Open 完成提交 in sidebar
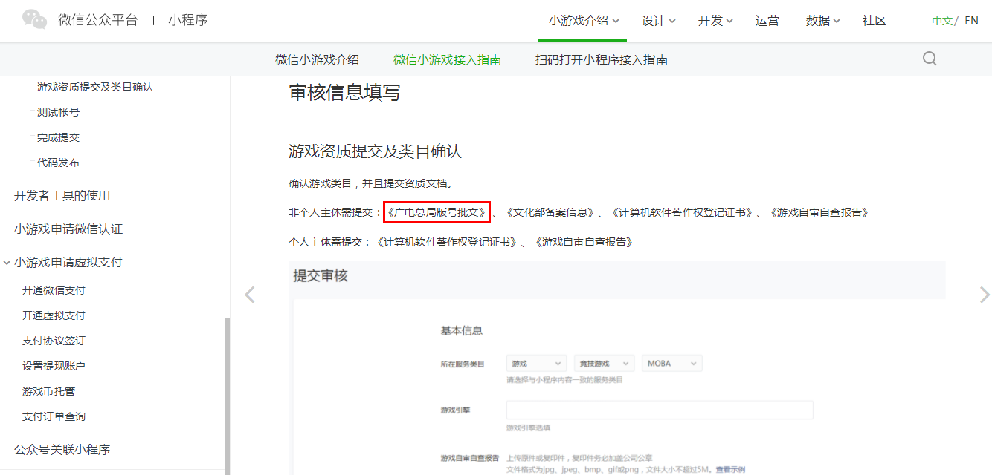The height and width of the screenshot is (475, 992). coord(58,137)
